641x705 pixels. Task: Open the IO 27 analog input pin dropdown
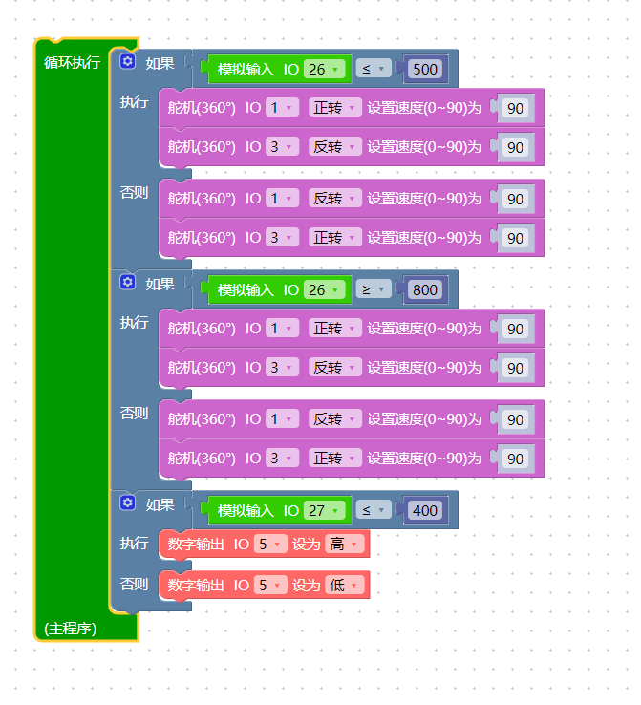coord(325,511)
